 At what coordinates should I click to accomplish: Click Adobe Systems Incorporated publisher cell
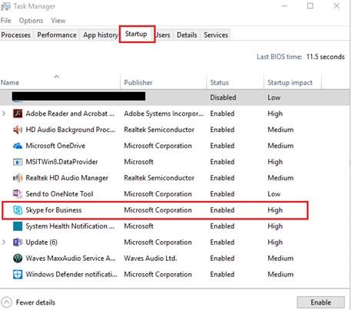click(164, 114)
